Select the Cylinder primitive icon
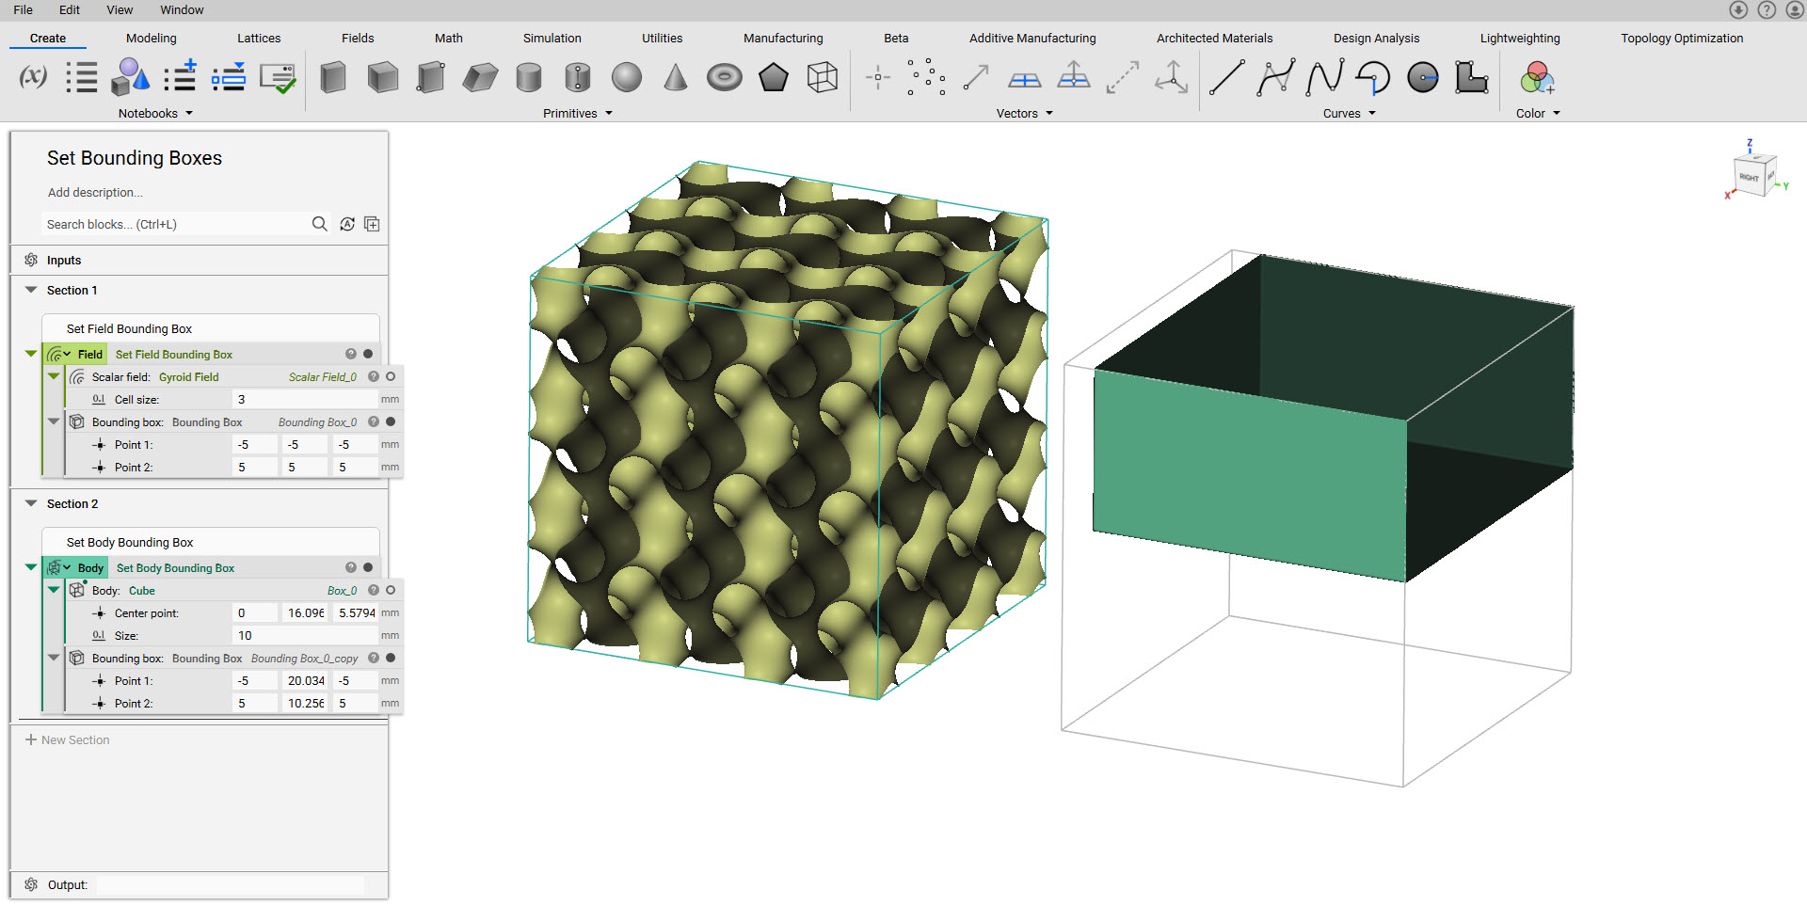 point(529,77)
